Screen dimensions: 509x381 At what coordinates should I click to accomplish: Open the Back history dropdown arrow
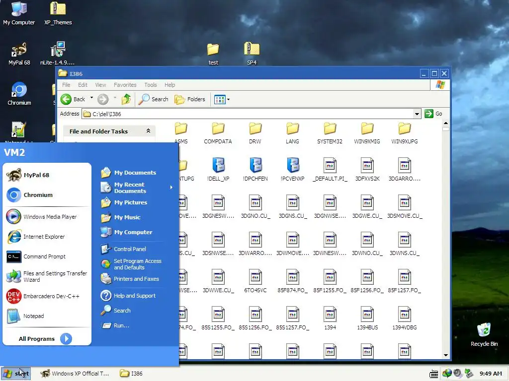point(91,98)
